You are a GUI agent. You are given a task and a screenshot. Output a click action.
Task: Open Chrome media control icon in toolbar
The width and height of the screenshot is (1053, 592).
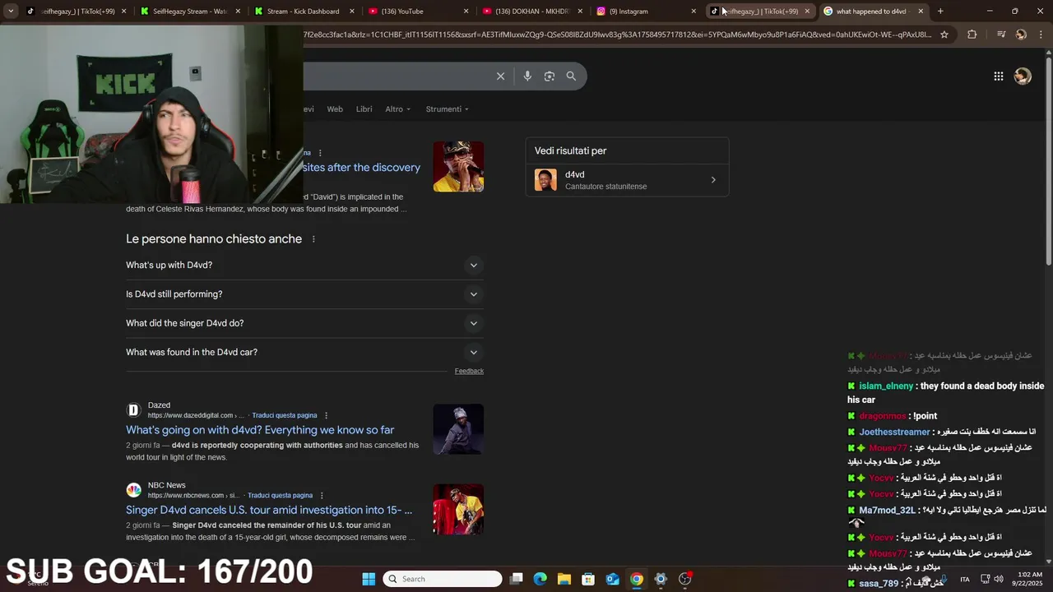click(x=1000, y=35)
